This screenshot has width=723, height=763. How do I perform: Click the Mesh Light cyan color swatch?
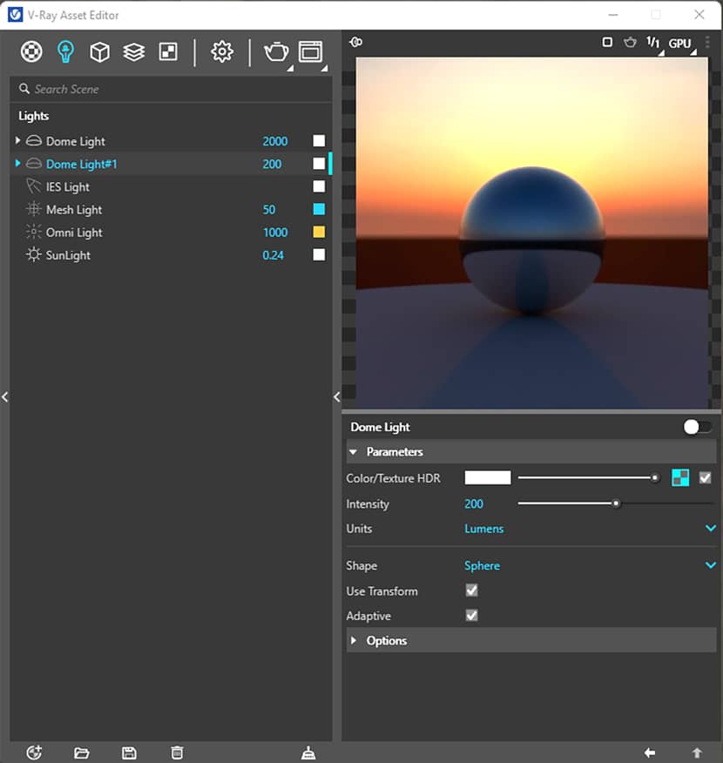(x=319, y=209)
